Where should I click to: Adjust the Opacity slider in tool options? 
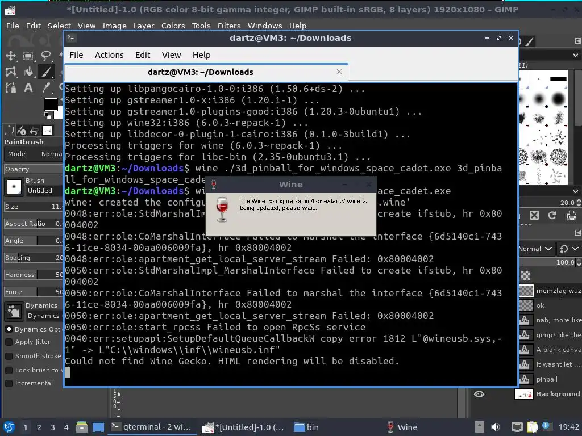(34, 169)
